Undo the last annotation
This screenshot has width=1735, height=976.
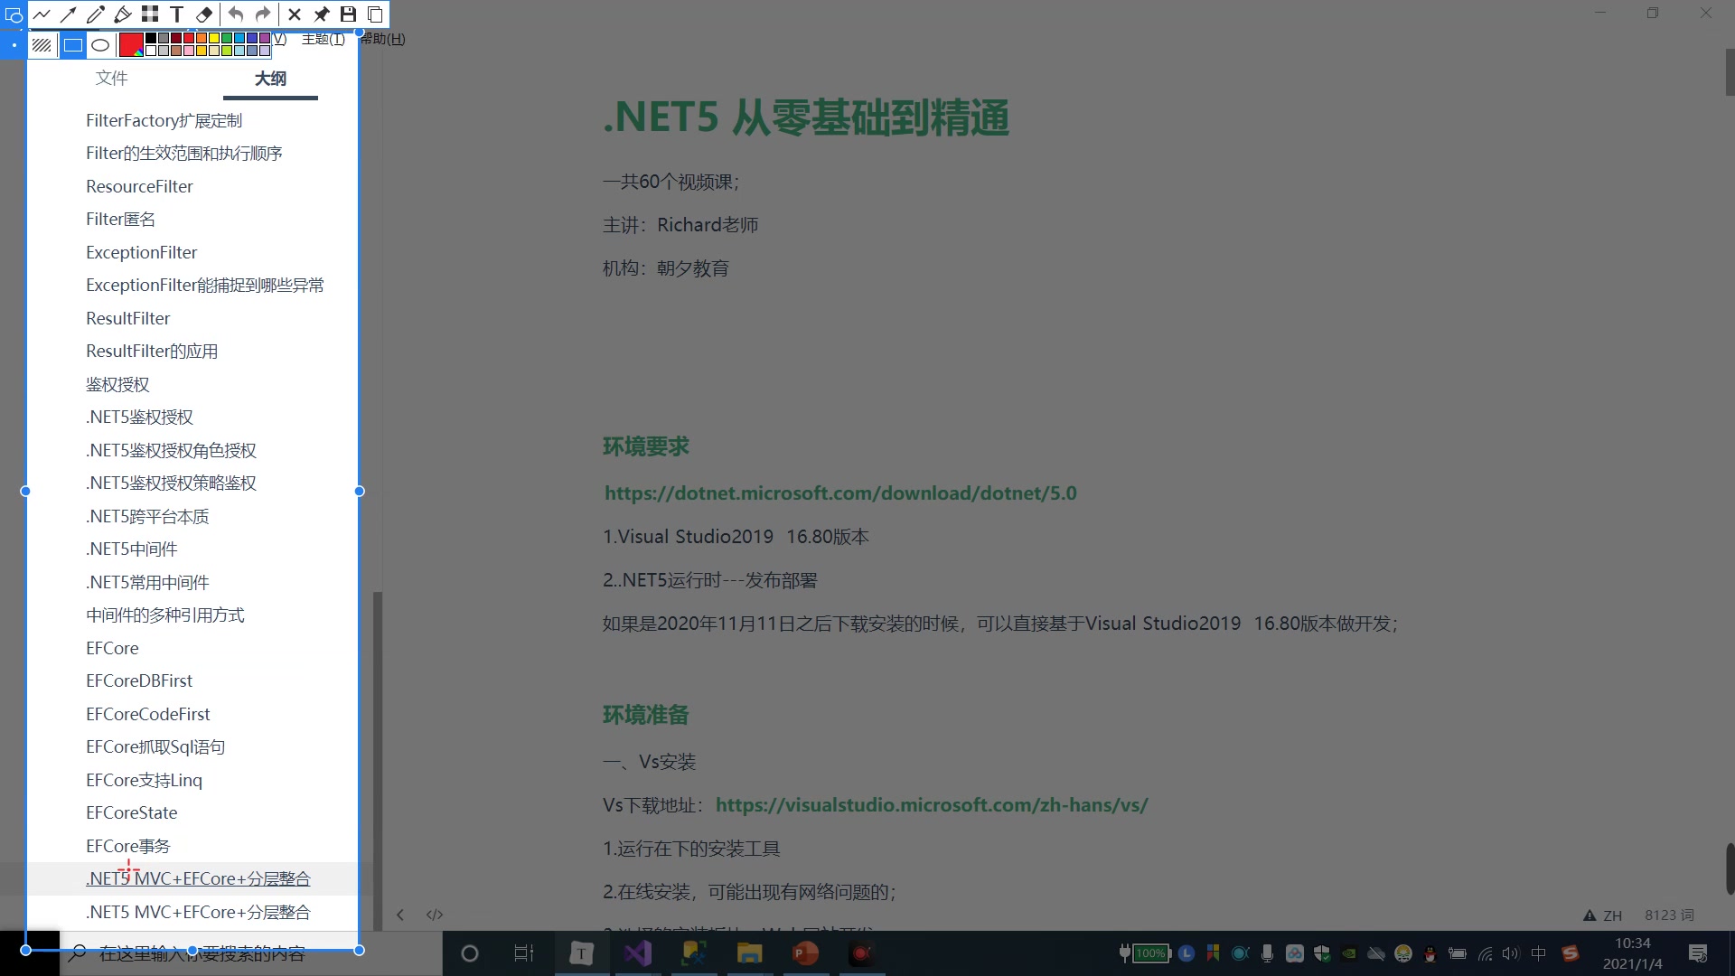point(235,14)
